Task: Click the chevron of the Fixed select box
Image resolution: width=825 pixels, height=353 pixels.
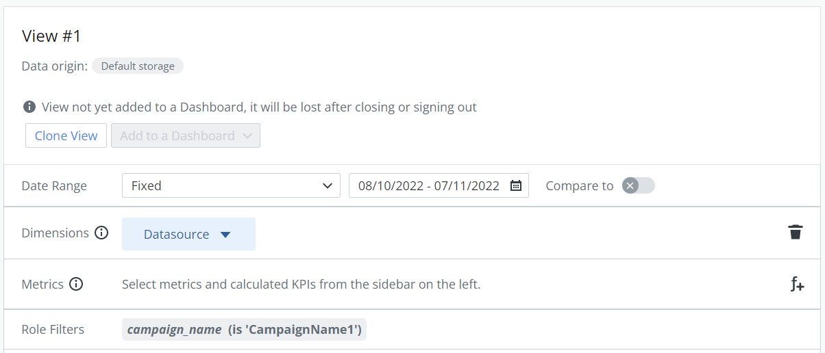Action: (x=327, y=185)
